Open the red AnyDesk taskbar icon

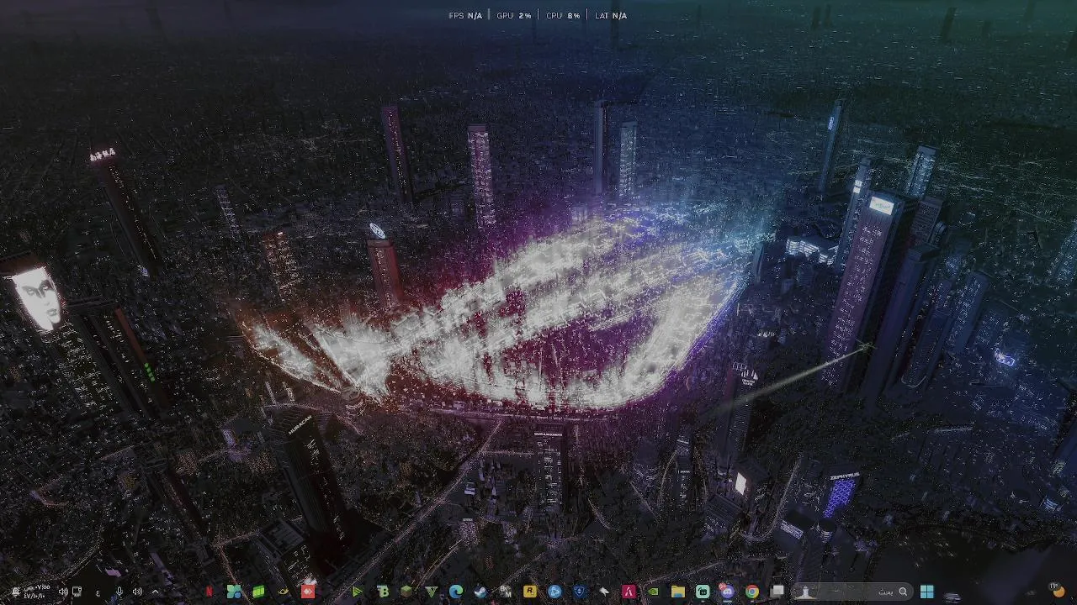coord(308,592)
